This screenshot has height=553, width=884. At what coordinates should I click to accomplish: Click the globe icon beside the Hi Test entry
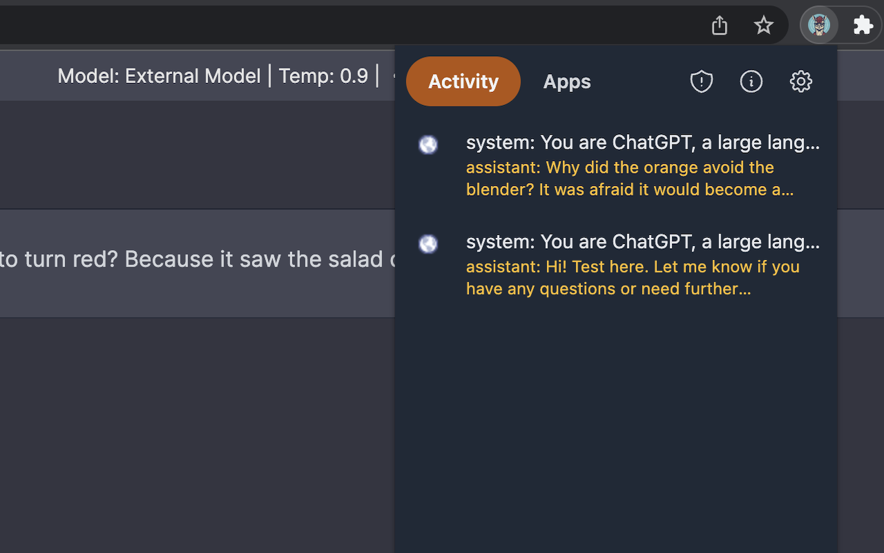428,244
